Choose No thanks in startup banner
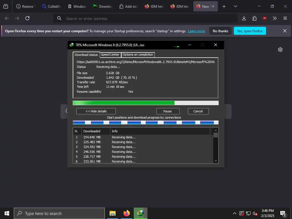Screen dimensions: 292x219 220,31
